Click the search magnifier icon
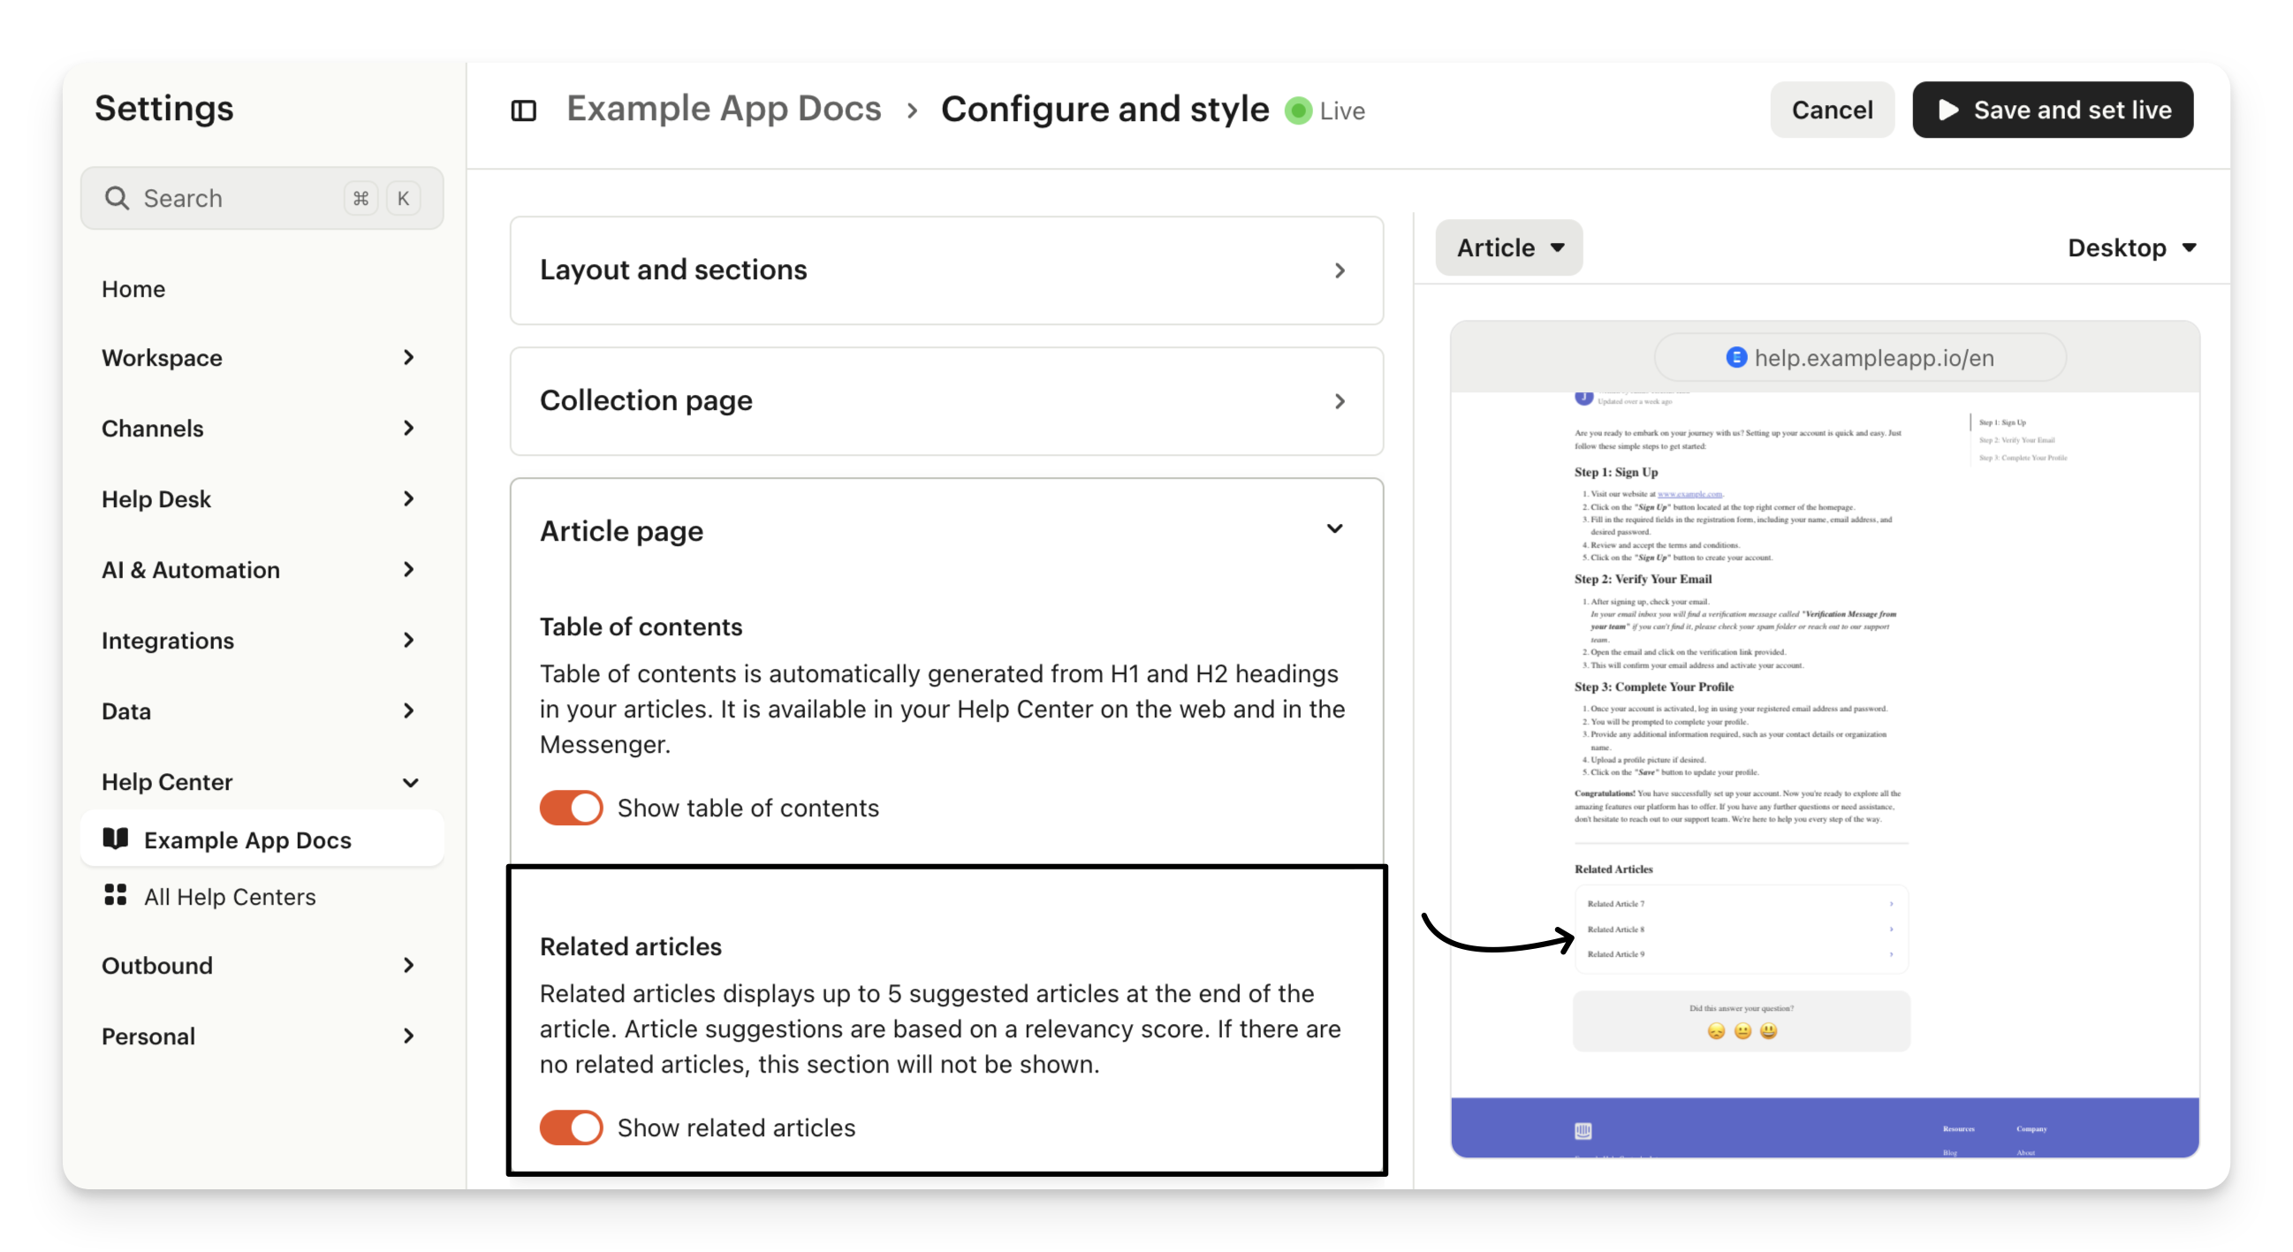Viewport: 2293px width, 1252px height. [117, 198]
